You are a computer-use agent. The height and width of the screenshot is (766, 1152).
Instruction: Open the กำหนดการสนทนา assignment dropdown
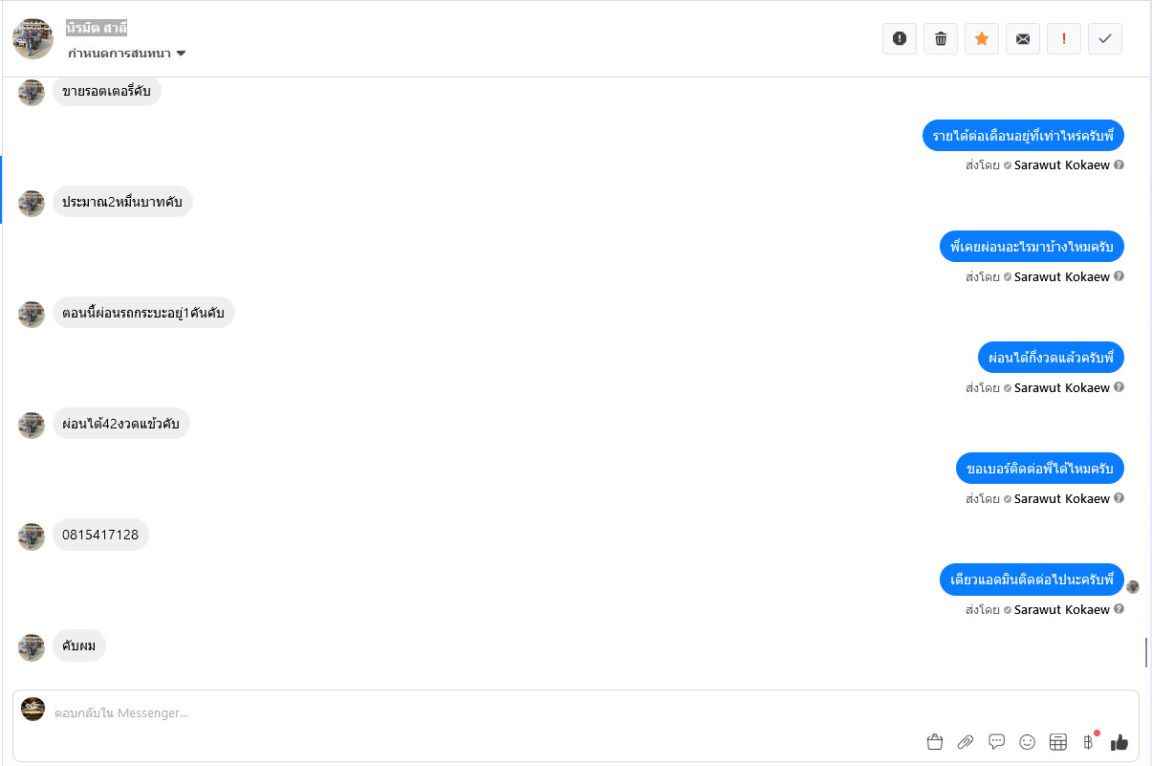pos(126,54)
